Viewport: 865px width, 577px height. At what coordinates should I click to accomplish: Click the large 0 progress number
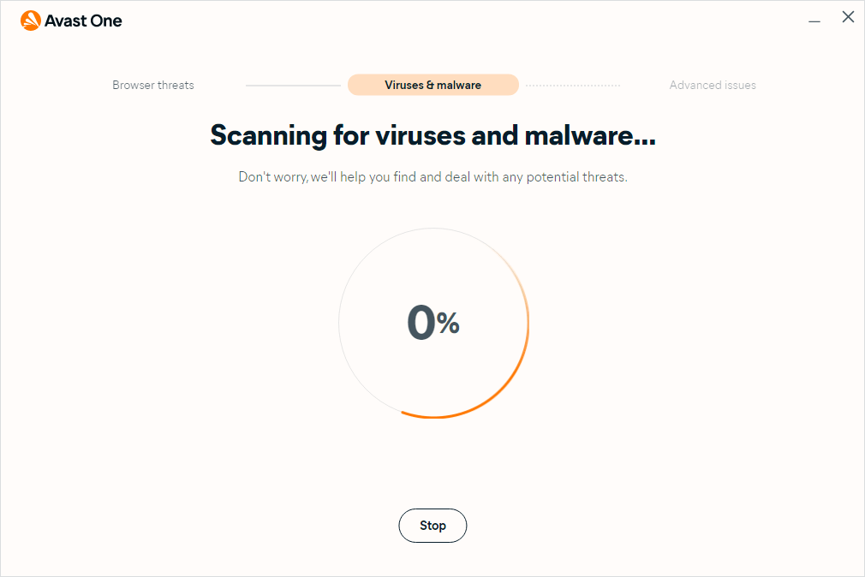[x=421, y=323]
